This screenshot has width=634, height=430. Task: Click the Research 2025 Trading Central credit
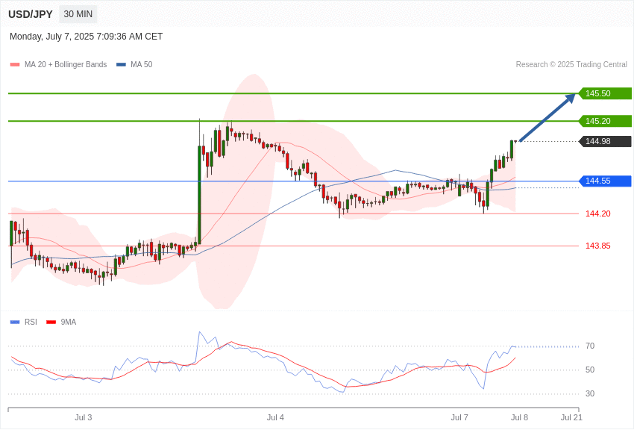tap(571, 64)
